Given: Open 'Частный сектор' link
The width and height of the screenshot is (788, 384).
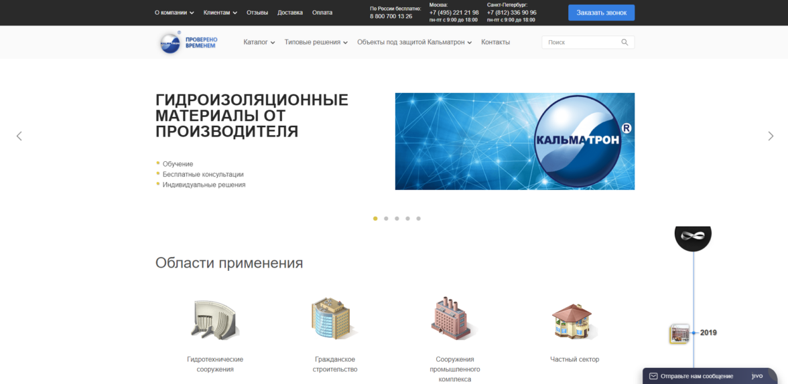Looking at the screenshot, I should point(575,359).
